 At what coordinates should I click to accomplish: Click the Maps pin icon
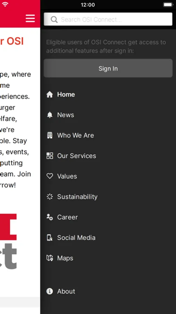(x=50, y=258)
